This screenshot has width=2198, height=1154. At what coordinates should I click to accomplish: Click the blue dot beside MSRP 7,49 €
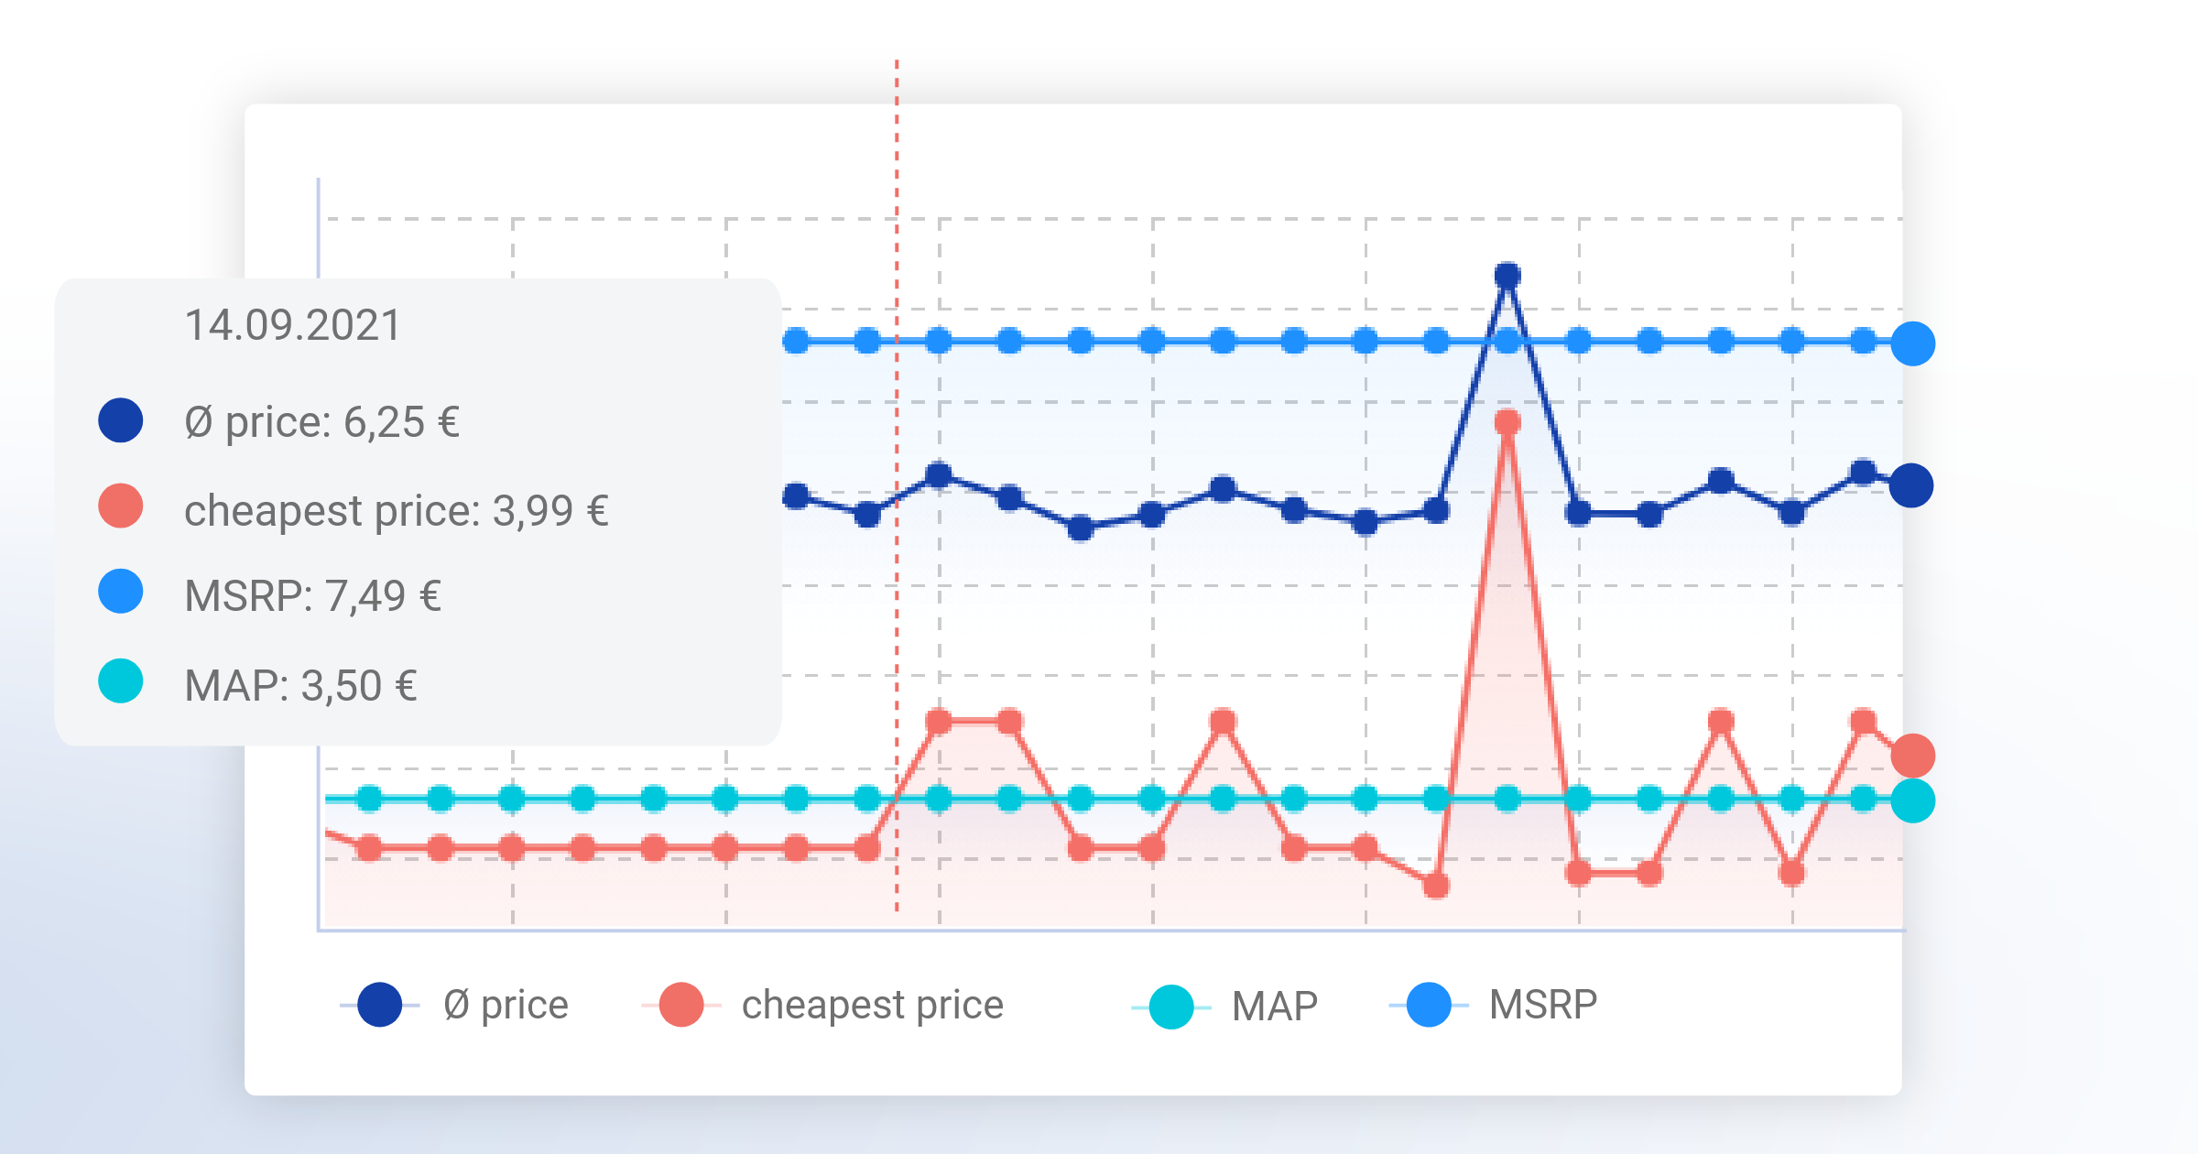tap(121, 592)
